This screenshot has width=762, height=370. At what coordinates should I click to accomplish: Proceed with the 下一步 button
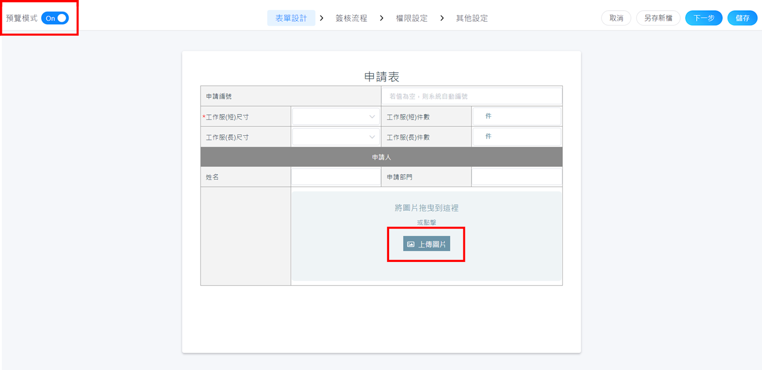click(x=703, y=18)
